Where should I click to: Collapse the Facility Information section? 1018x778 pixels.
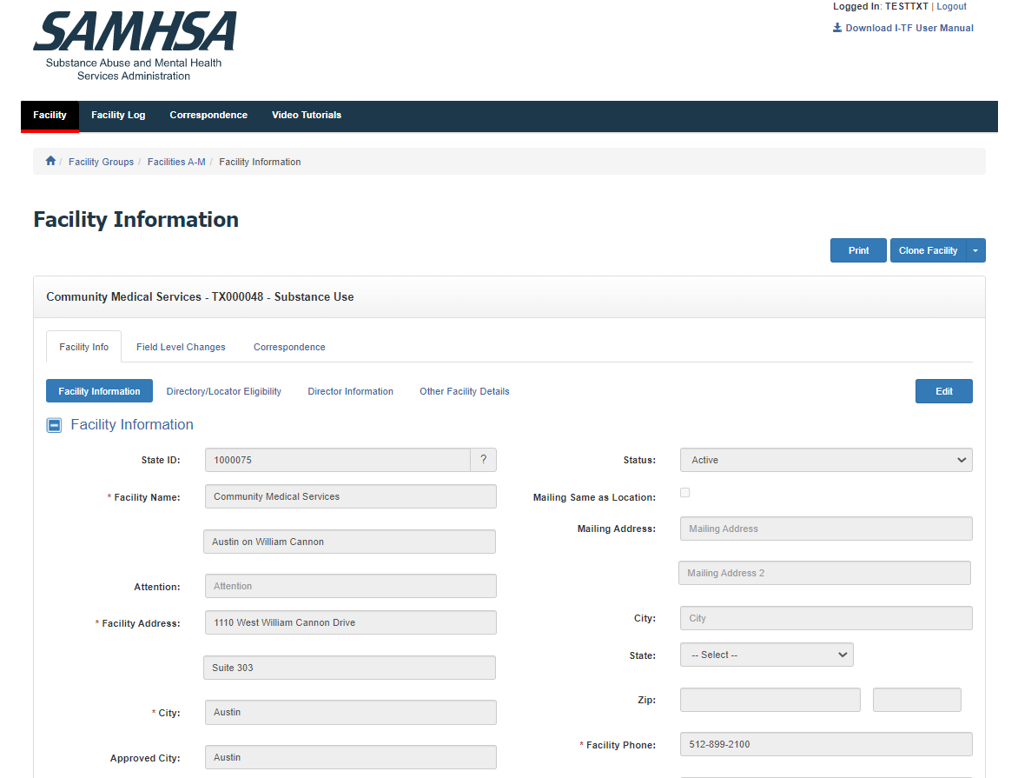point(54,425)
